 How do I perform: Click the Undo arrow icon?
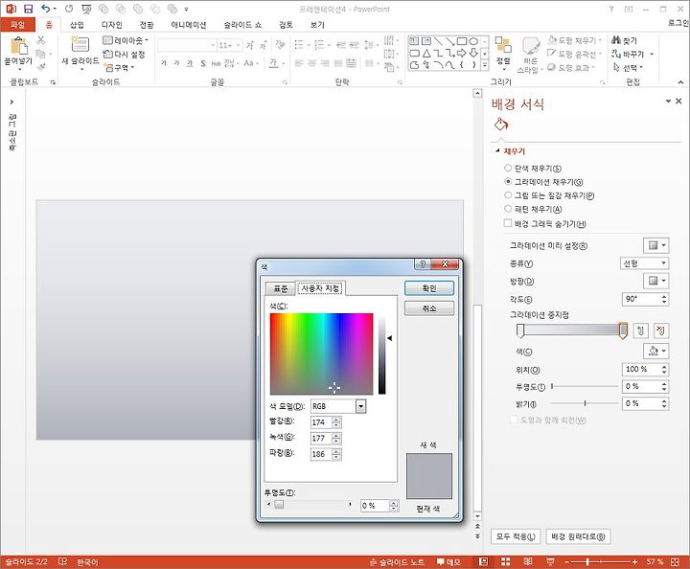coord(46,9)
